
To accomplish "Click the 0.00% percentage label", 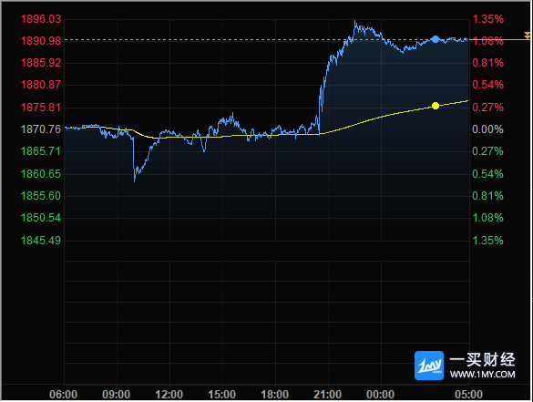I will pos(487,129).
